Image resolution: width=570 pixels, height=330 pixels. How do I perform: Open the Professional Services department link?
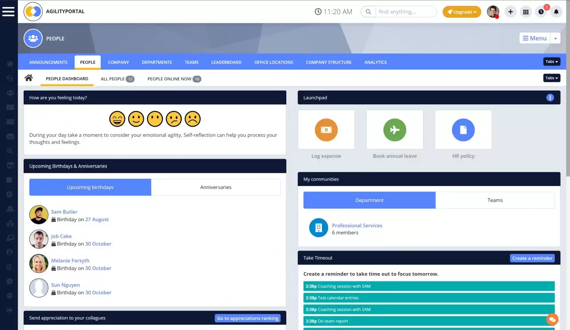(357, 226)
